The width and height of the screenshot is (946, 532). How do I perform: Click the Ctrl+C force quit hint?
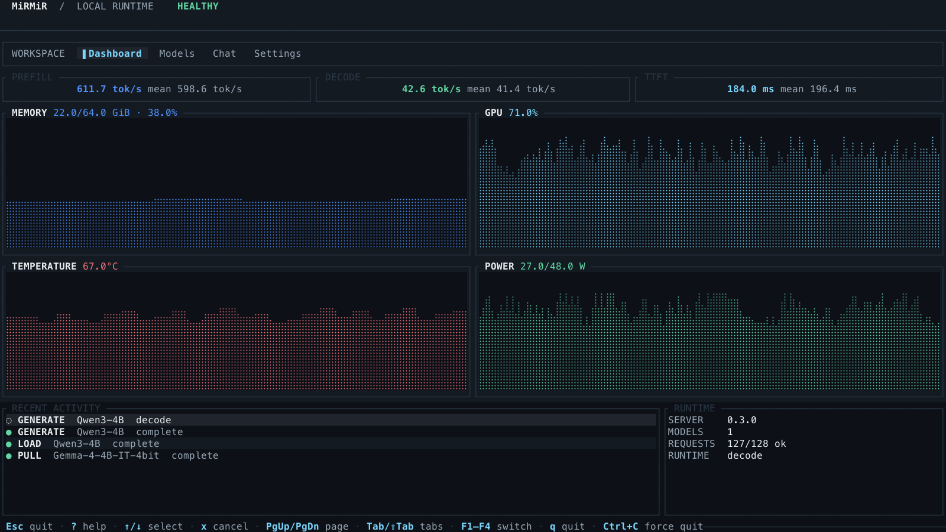pyautogui.click(x=653, y=526)
